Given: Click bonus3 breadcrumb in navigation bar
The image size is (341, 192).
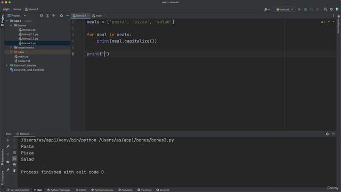Looking at the screenshot, I should click(31, 10).
